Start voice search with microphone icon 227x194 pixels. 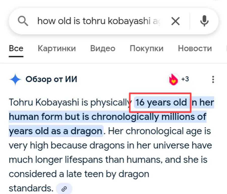click(x=204, y=21)
